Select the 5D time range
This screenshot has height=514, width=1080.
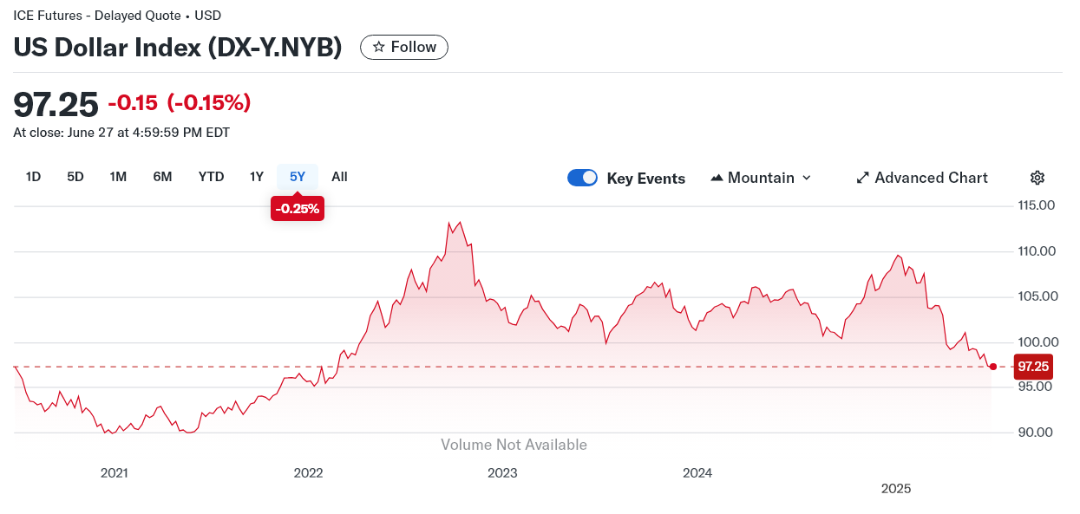click(x=75, y=177)
